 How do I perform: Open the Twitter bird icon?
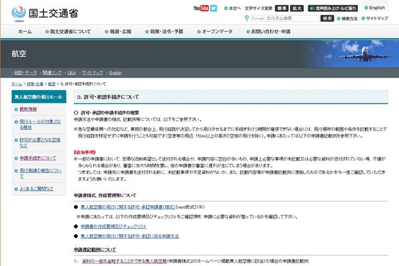214,8
